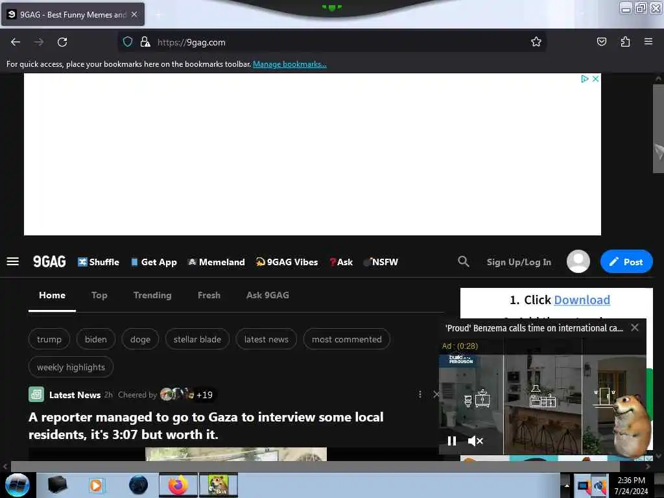Filter by the weekly highlights tag
664x498 pixels.
(x=71, y=367)
